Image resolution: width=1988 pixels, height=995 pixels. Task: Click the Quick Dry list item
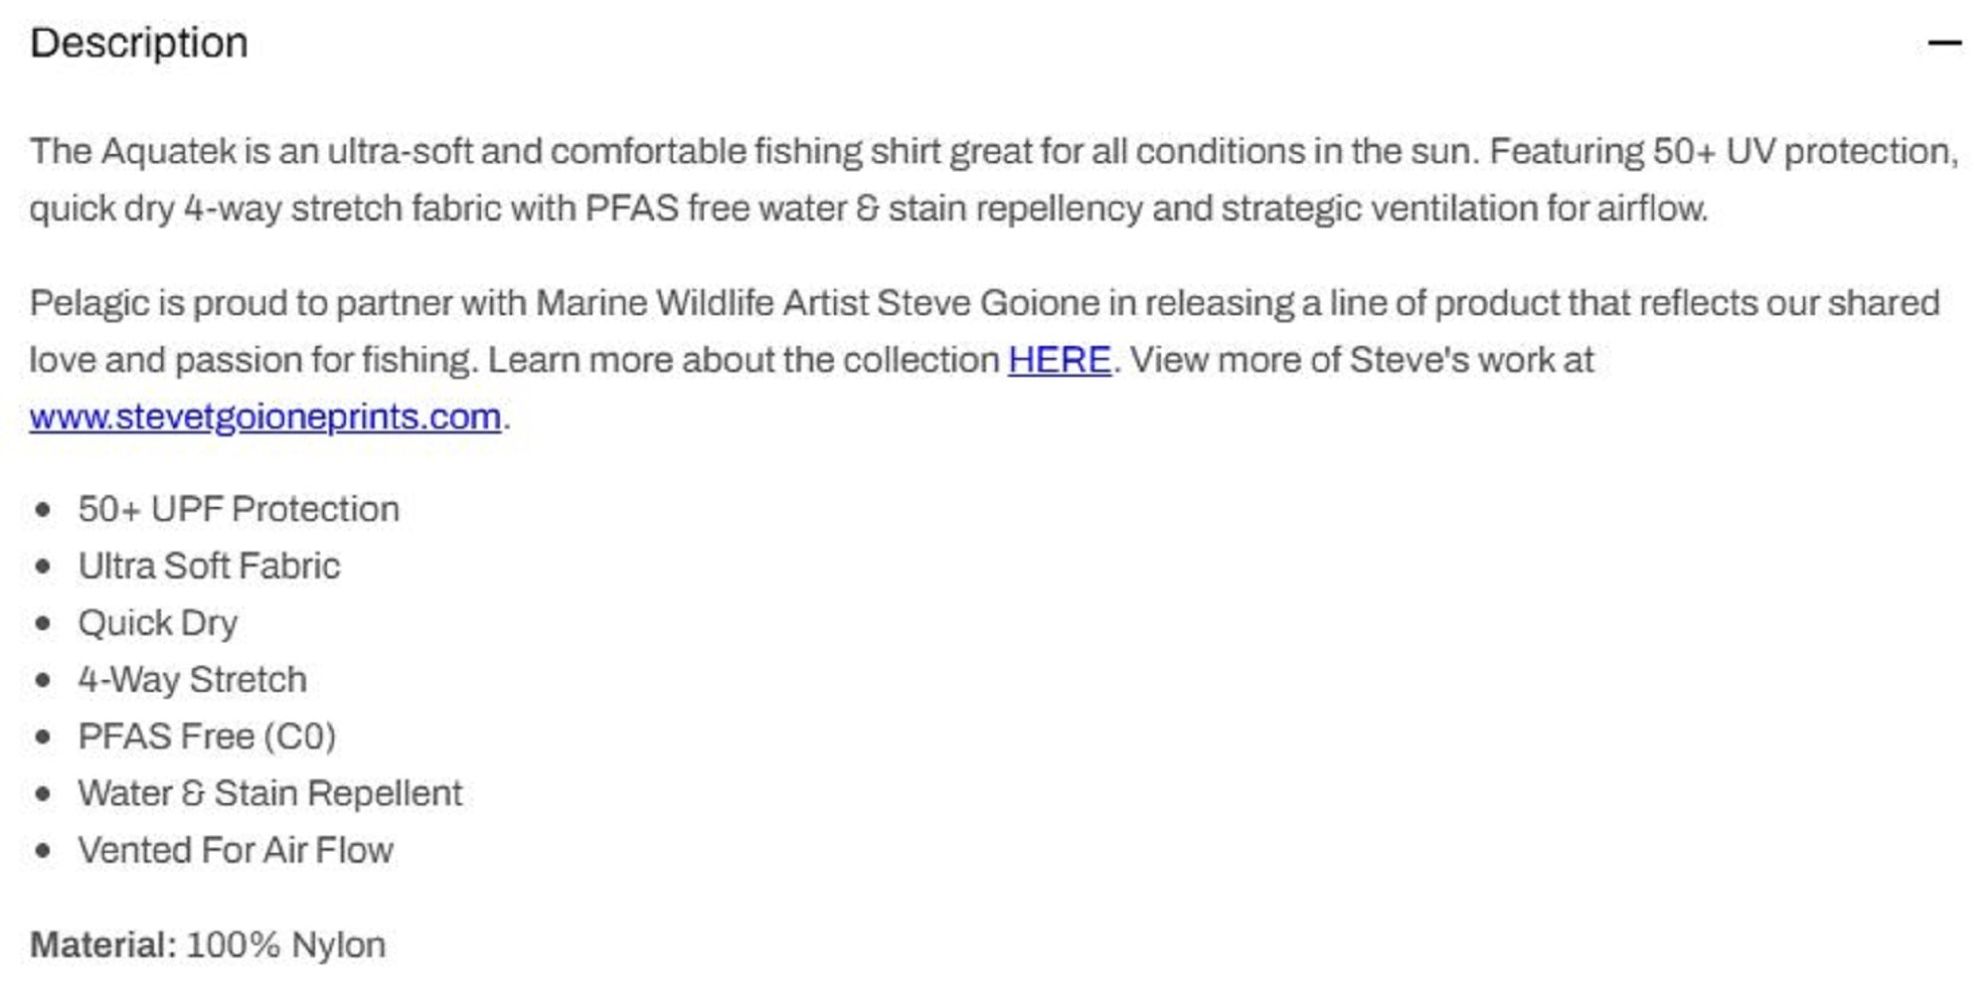[158, 623]
